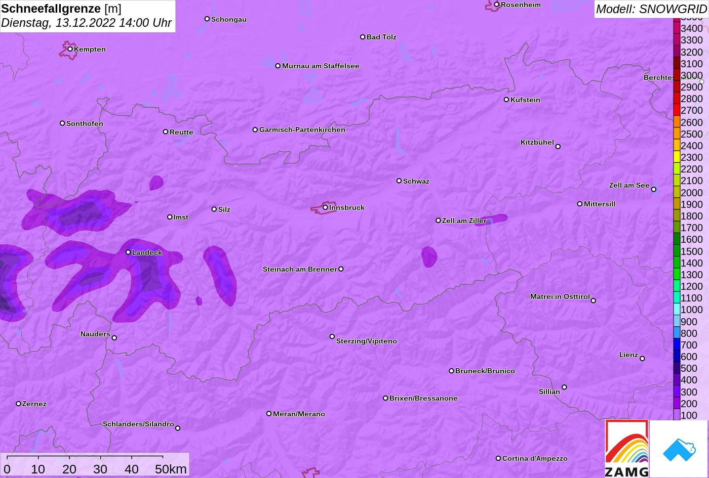Click the Zell am Ziller label
The image size is (709, 478).
[464, 221]
